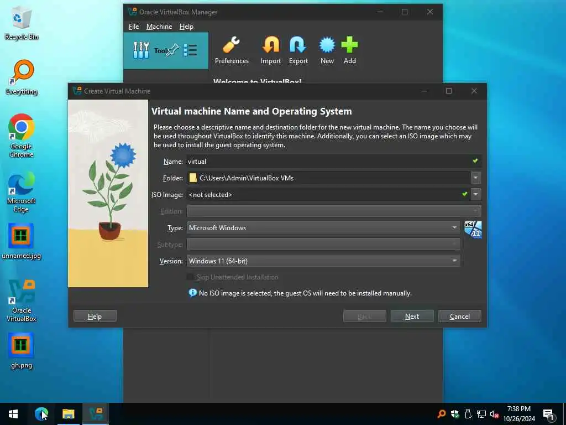Select the gh.png desktop file

pos(22,351)
